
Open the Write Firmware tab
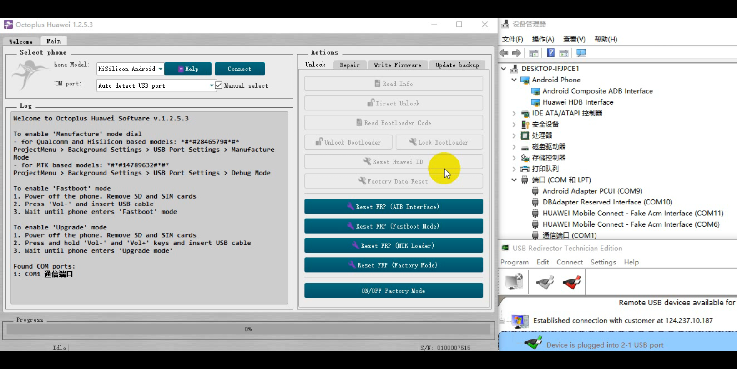coord(398,65)
